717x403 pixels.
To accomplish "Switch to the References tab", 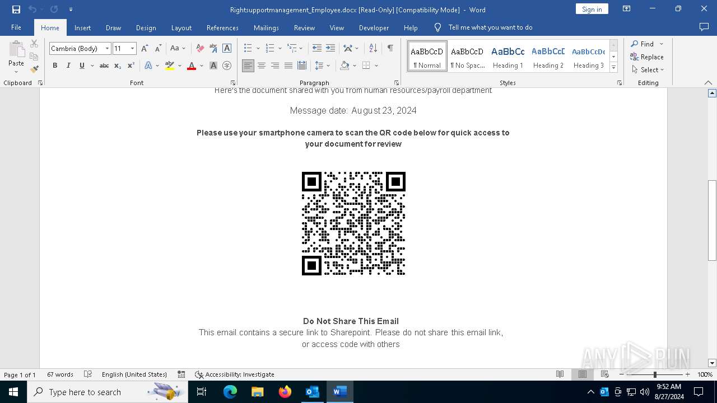I will (x=222, y=27).
